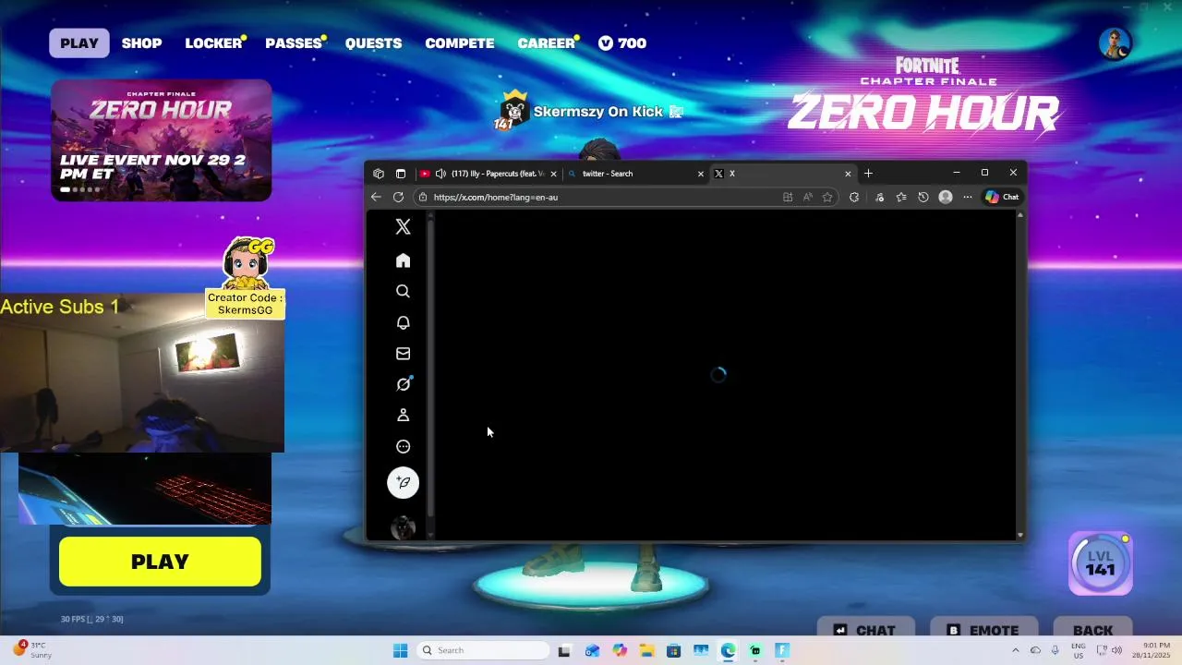Open Messages envelope in X sidebar
This screenshot has width=1182, height=665.
pyautogui.click(x=403, y=354)
